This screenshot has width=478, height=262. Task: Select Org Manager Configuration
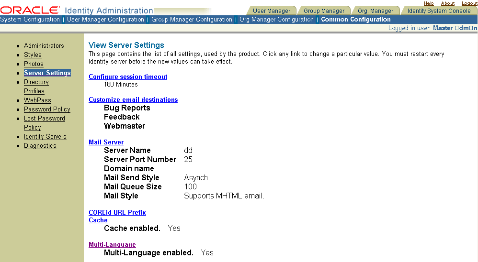point(276,20)
